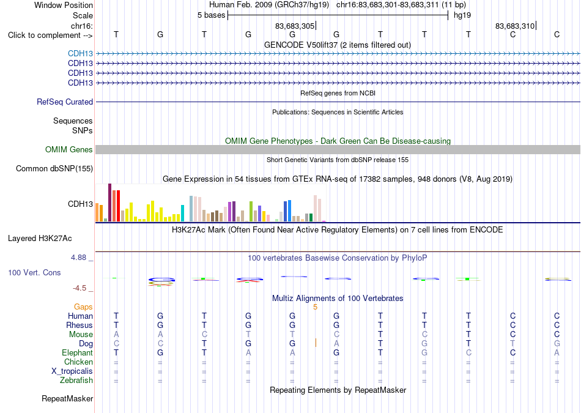The width and height of the screenshot is (581, 413).
Task: Open the 100 Vert. Cons track label
Action: pyautogui.click(x=34, y=272)
